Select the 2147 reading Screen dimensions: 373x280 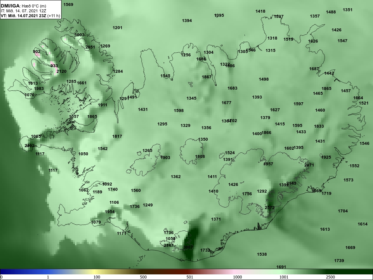point(169,245)
